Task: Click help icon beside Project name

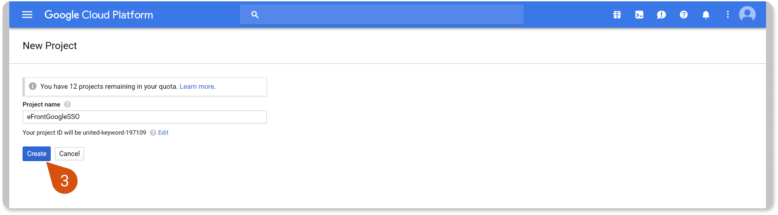Action: [67, 104]
